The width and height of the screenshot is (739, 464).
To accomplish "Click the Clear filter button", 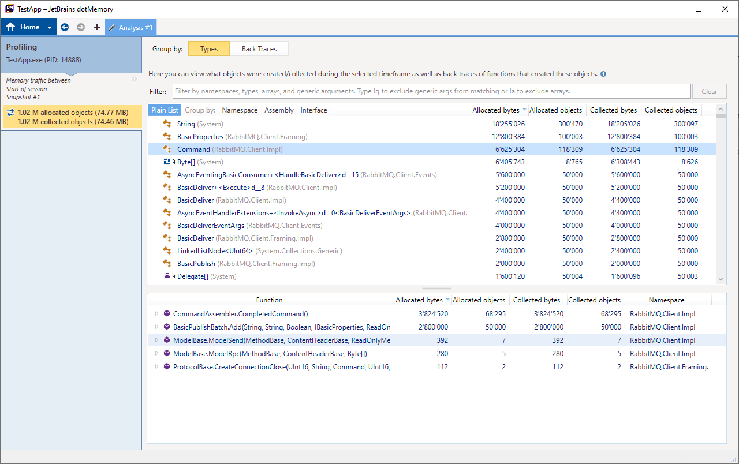I will click(710, 91).
